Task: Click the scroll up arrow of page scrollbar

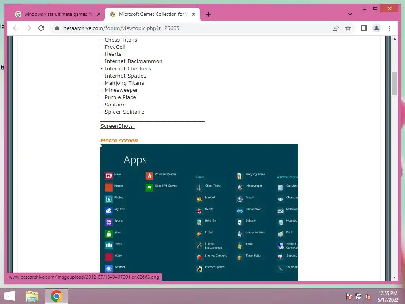Action: [x=394, y=39]
